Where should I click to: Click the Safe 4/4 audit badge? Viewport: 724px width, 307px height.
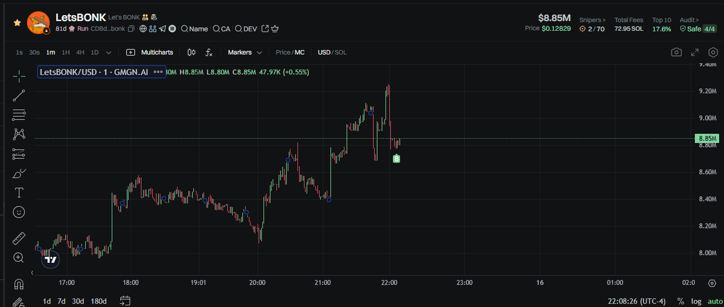(x=699, y=28)
